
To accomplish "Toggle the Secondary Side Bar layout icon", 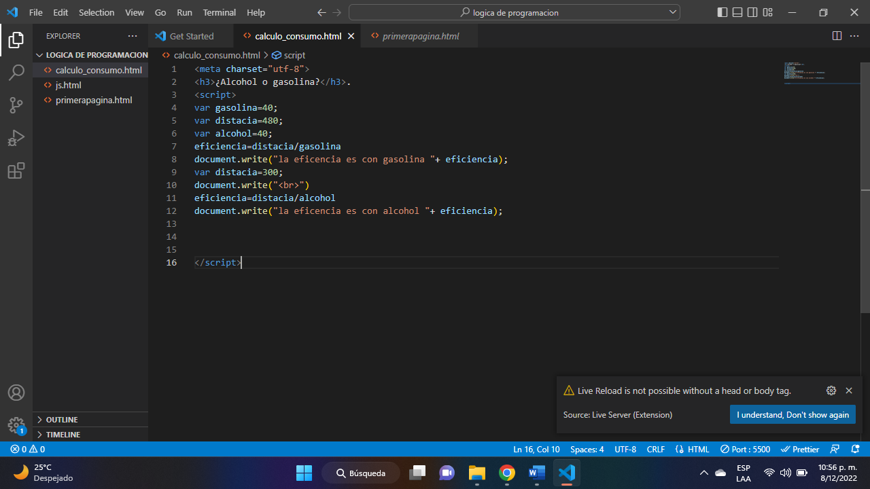I will pyautogui.click(x=752, y=12).
